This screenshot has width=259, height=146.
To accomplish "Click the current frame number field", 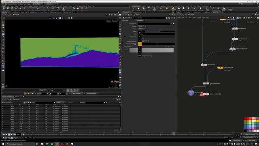I will pos(18,134).
